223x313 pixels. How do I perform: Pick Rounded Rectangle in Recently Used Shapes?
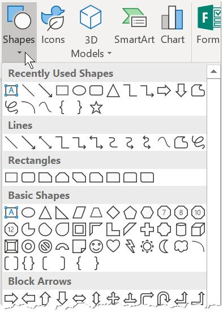point(96,90)
